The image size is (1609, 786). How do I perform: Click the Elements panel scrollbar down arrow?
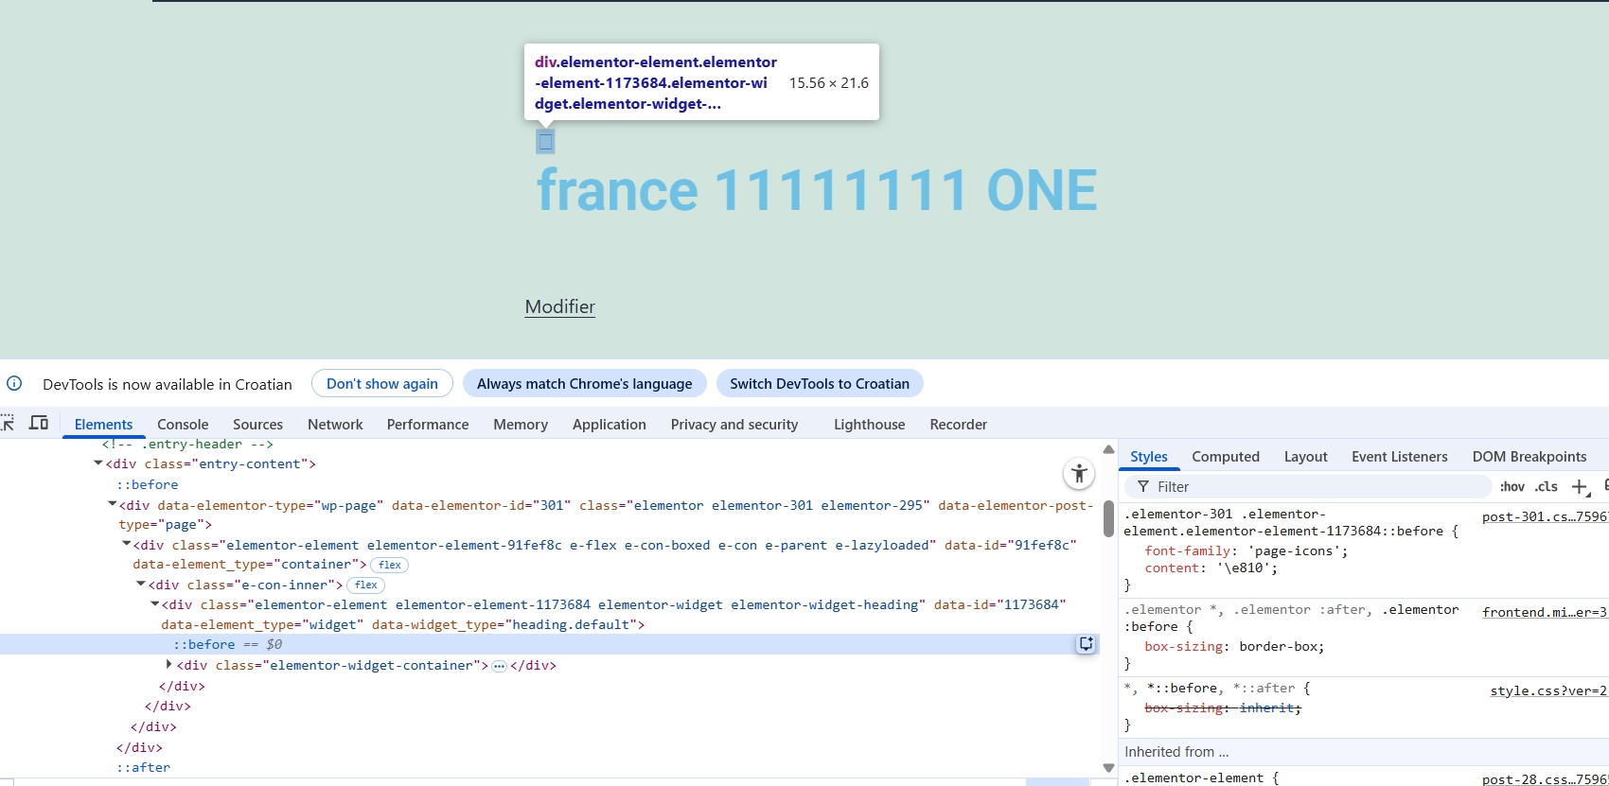(1108, 768)
